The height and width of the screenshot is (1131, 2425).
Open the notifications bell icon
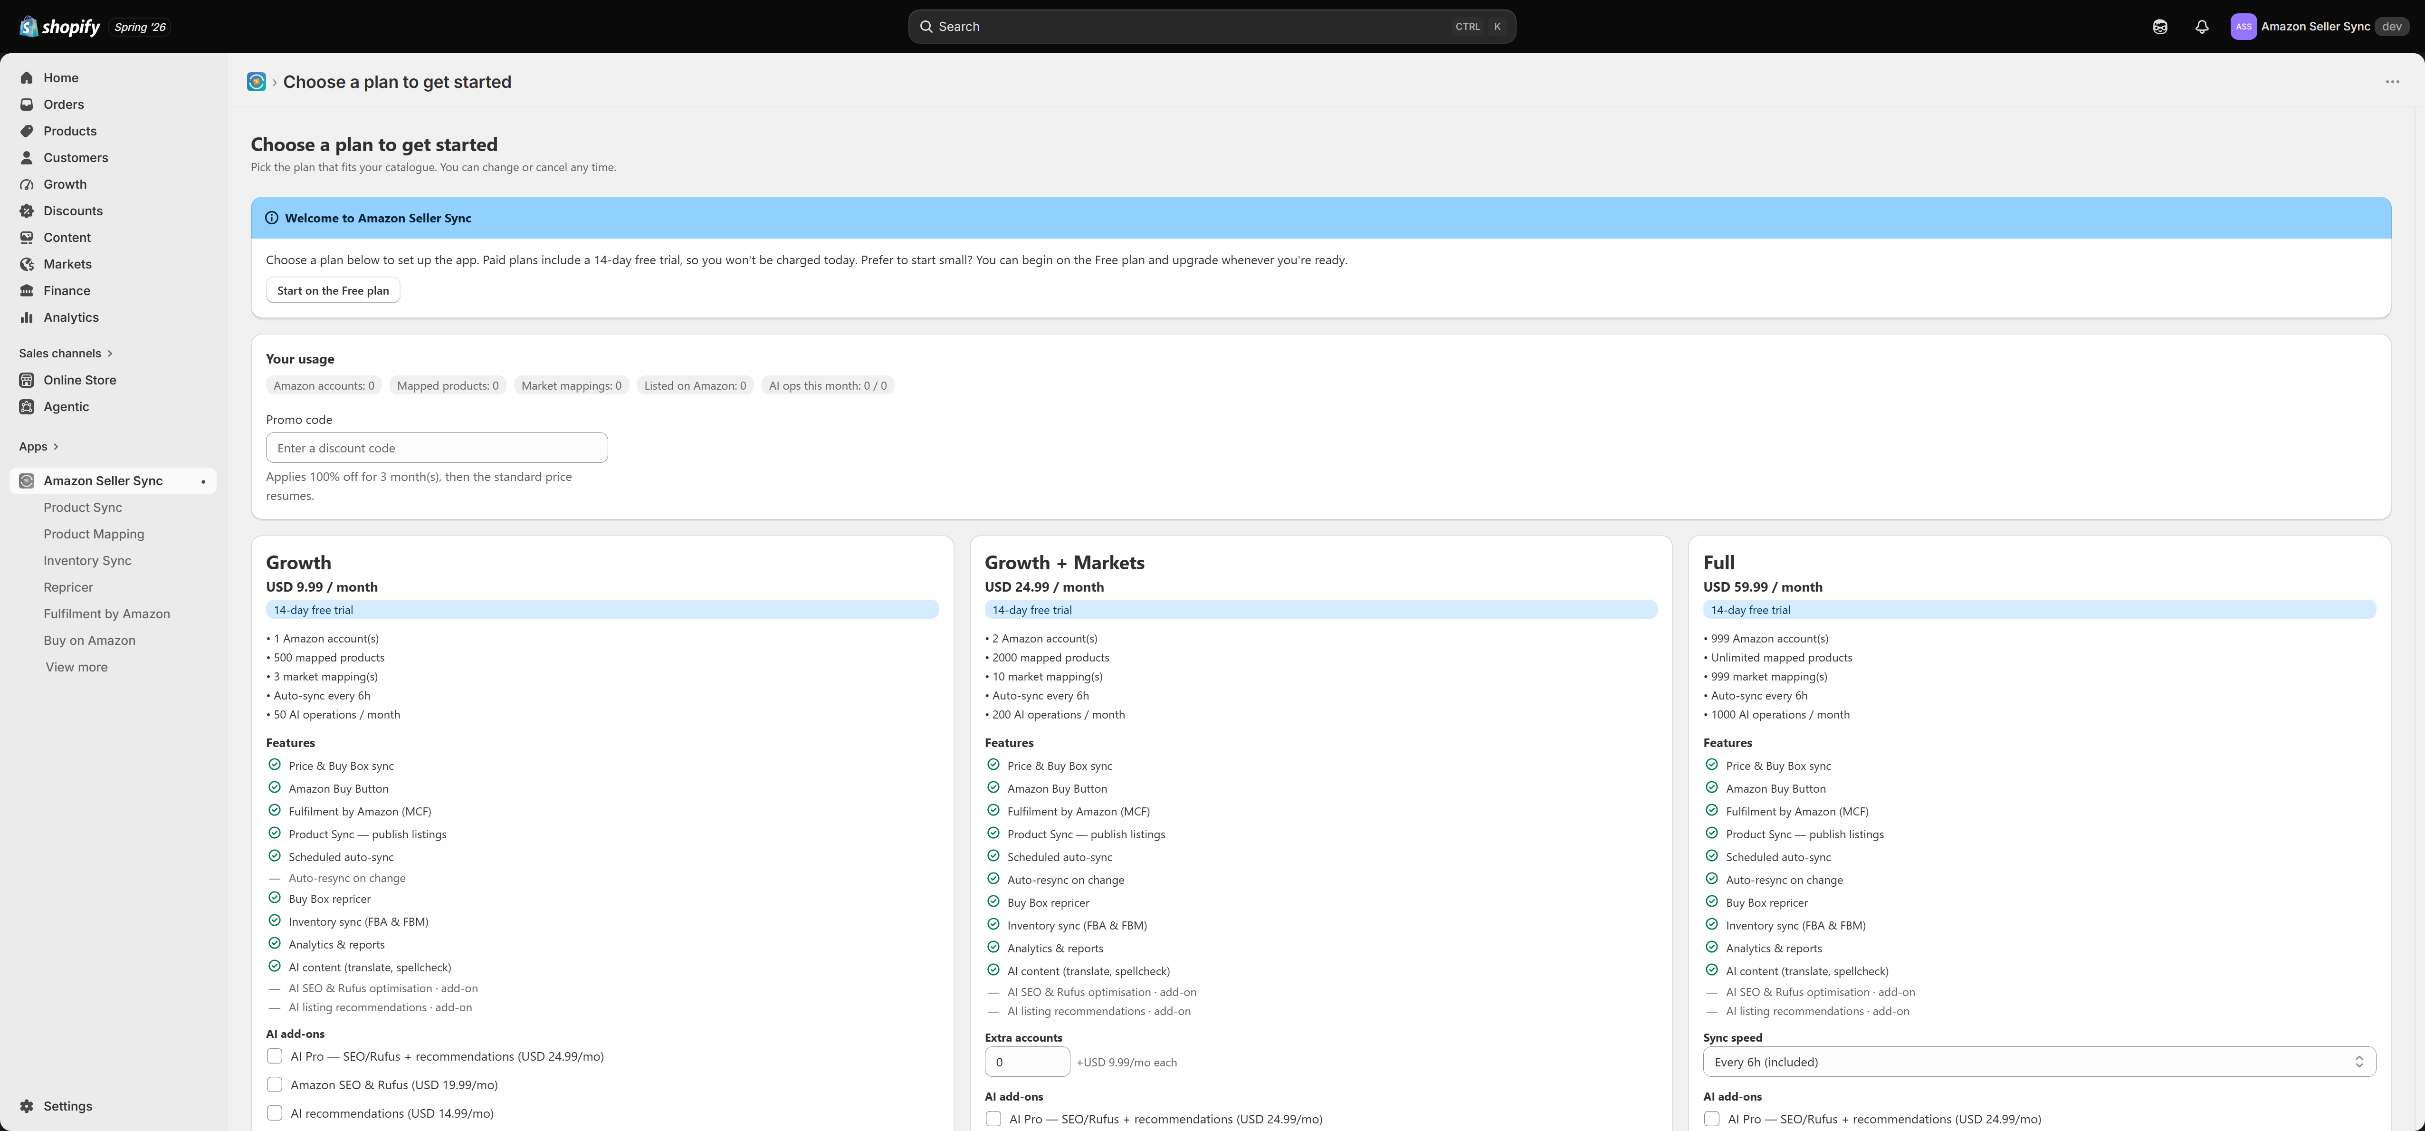coord(2201,26)
